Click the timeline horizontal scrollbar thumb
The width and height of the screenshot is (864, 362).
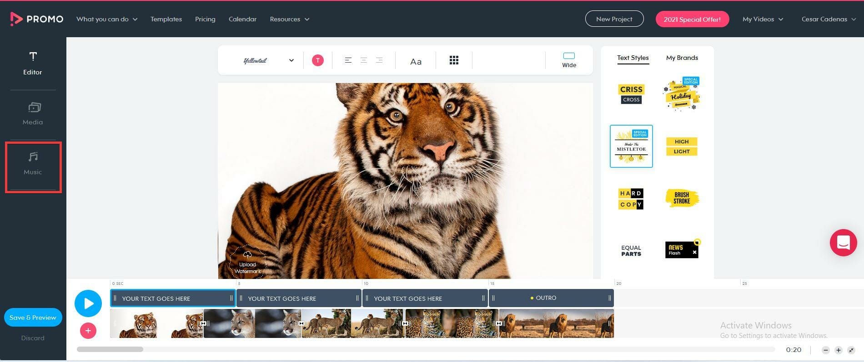110,349
